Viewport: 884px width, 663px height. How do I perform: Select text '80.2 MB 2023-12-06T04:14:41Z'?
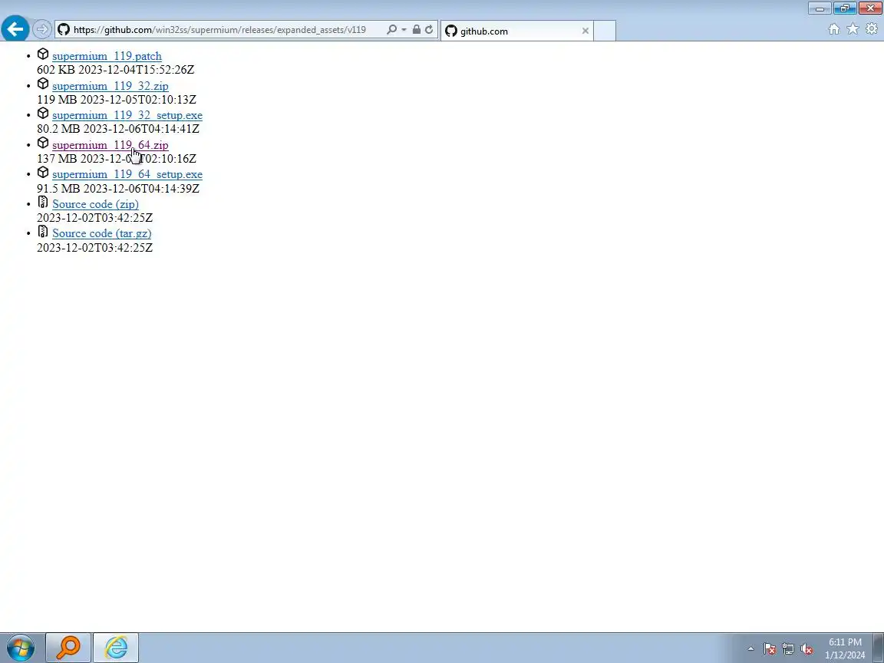pos(118,129)
